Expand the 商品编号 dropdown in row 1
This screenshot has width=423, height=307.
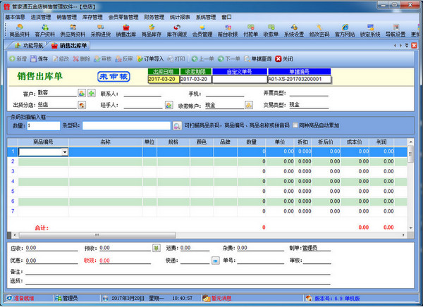click(x=65, y=151)
